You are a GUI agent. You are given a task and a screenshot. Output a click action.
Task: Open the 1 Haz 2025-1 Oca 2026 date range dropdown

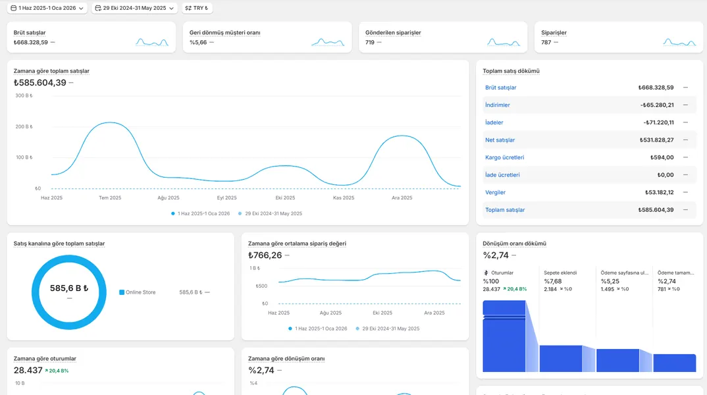tap(47, 8)
